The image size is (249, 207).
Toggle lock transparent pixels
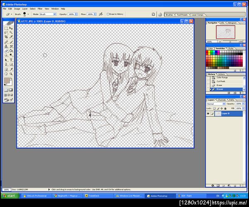[x=214, y=108]
